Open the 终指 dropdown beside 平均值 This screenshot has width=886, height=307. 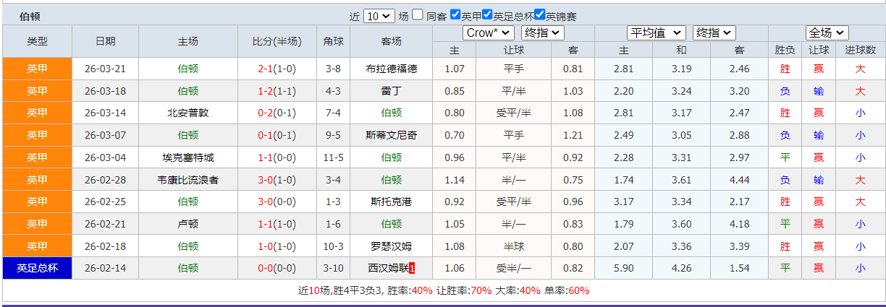point(714,33)
